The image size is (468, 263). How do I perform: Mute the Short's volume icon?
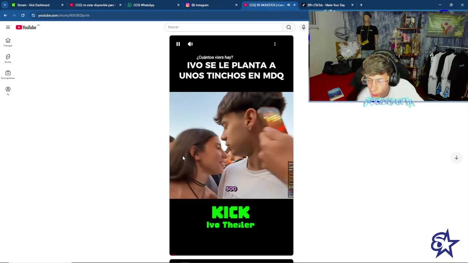click(190, 44)
